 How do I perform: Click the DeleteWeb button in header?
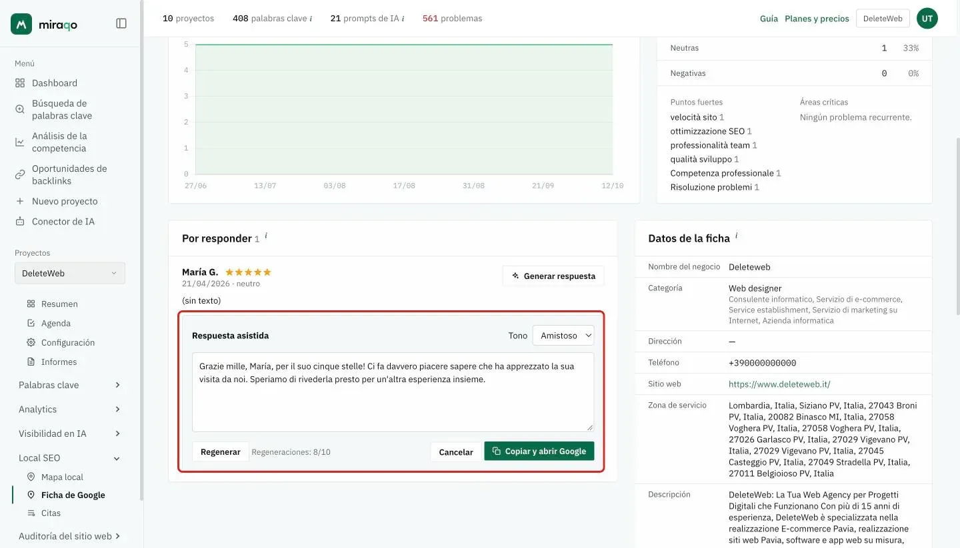pos(883,19)
